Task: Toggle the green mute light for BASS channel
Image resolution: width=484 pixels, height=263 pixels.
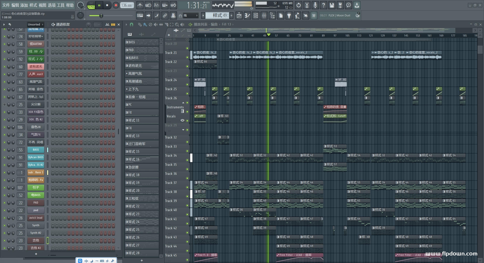Action: (4, 150)
